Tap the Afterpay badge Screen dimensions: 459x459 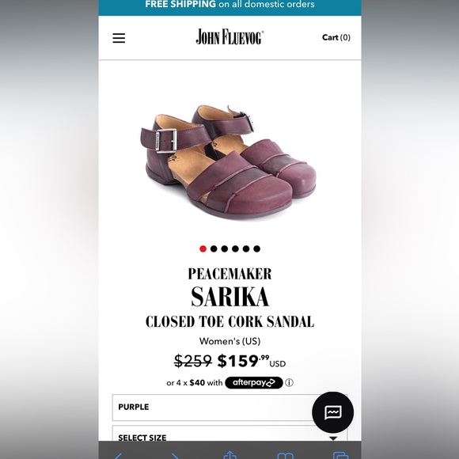point(254,382)
